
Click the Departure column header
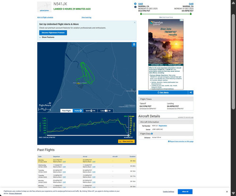pyautogui.click(x=56, y=156)
